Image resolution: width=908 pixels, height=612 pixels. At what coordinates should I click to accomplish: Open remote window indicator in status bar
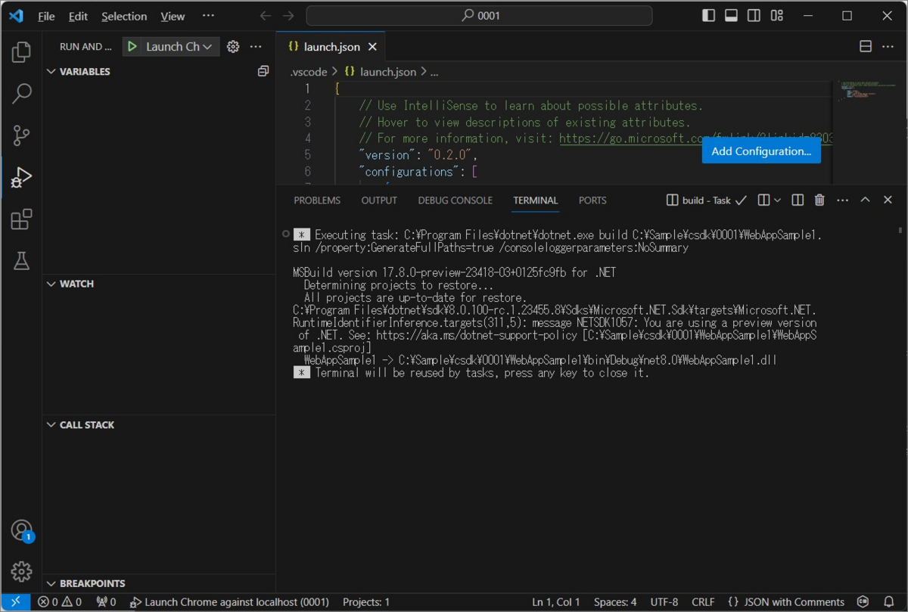(x=15, y=602)
